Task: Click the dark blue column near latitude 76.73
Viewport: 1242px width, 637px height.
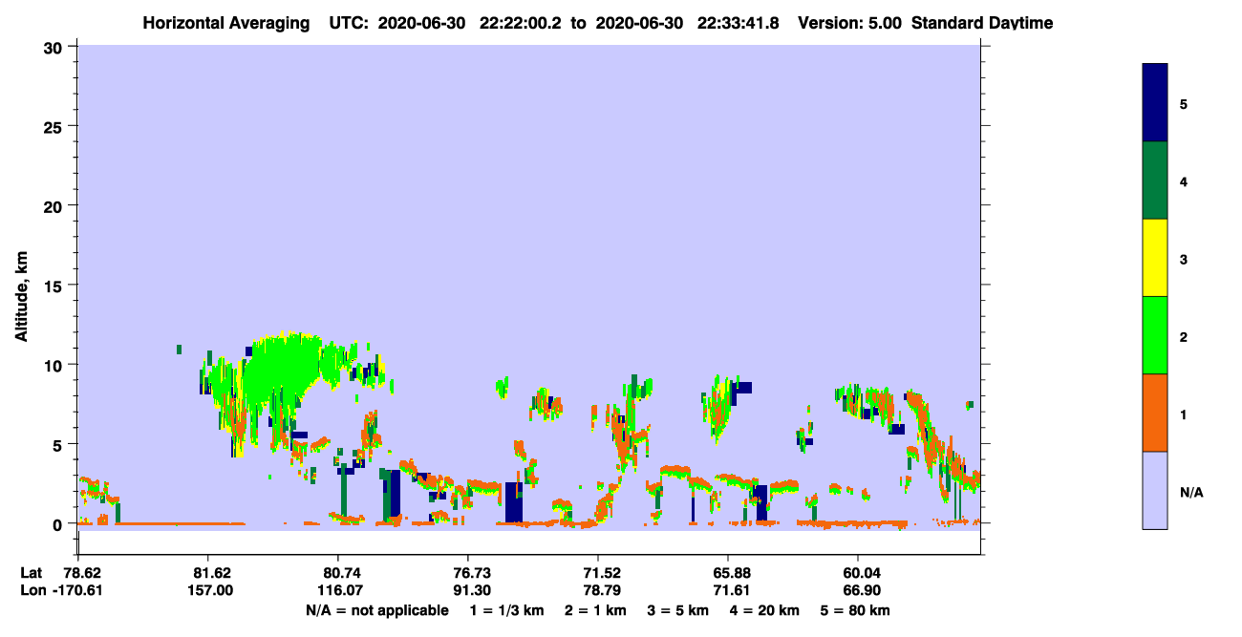Action: tap(514, 501)
